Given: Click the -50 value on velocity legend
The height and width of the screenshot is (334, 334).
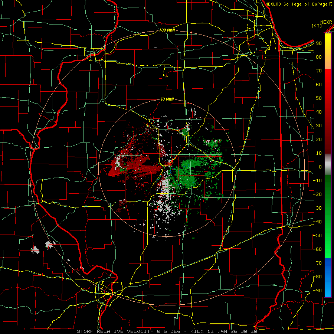Looking at the screenshot, I should [x=317, y=236].
